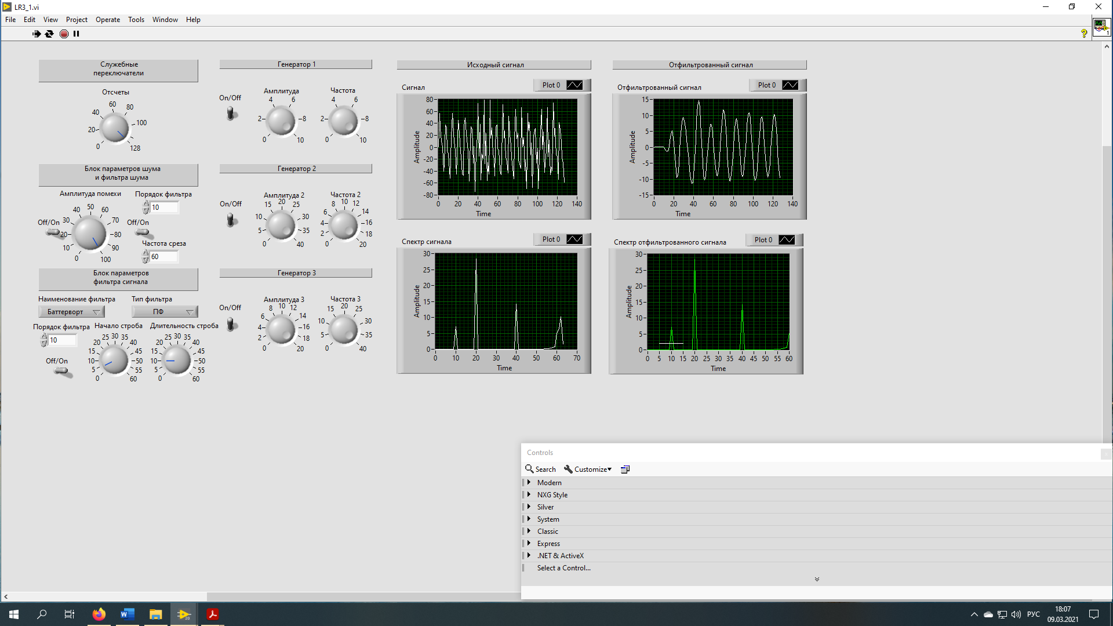Click Plot 0 line icon on Сигнал graph

coord(574,85)
